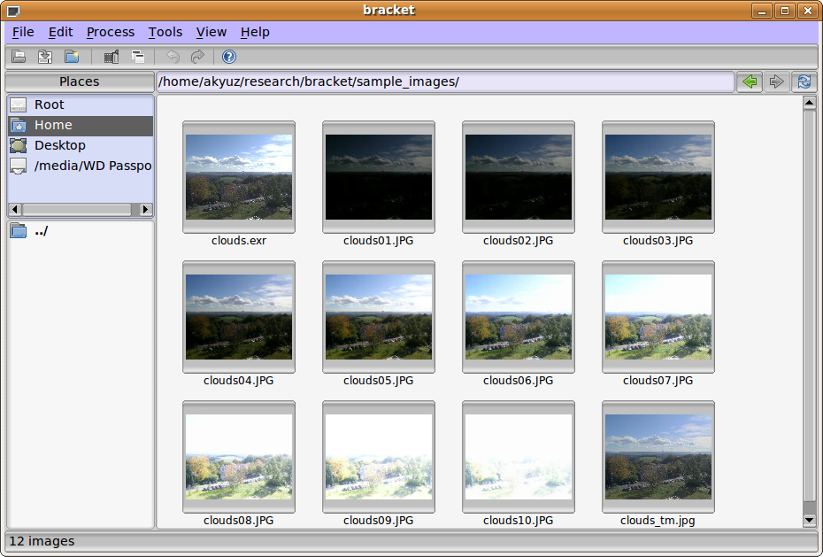Screen dimensions: 823x557
Task: Click the thumbnail pane scroll down arrow
Action: tap(810, 521)
